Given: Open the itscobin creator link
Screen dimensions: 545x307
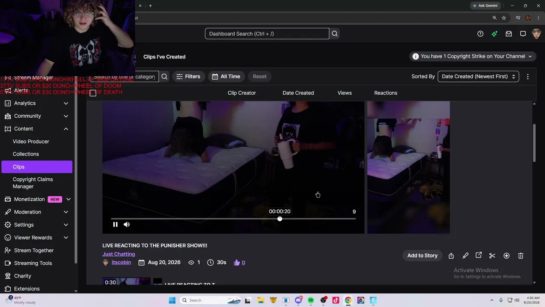Looking at the screenshot, I should click(121, 262).
